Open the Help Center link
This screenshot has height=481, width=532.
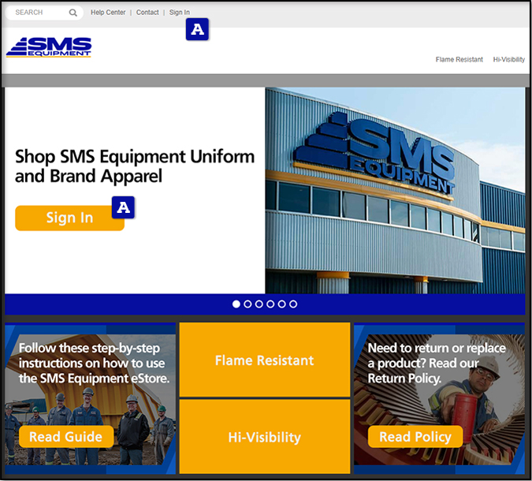click(x=108, y=13)
